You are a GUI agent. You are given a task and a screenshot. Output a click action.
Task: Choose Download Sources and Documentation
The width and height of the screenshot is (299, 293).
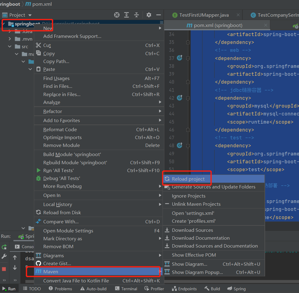click(x=214, y=246)
